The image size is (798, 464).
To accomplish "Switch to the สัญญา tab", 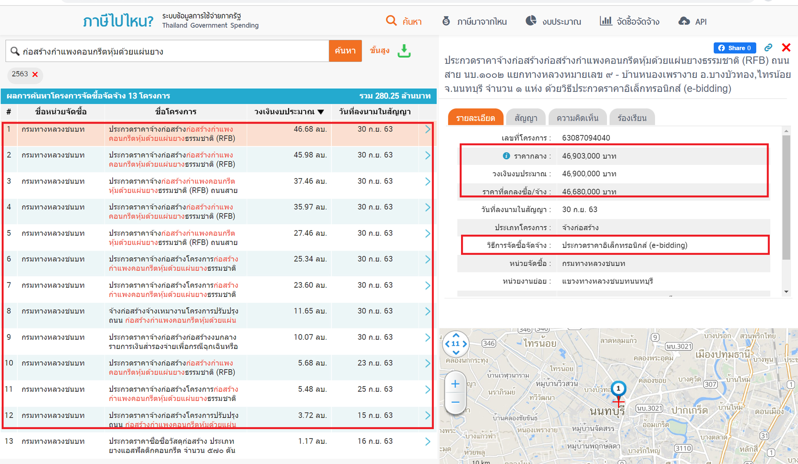I will [526, 118].
